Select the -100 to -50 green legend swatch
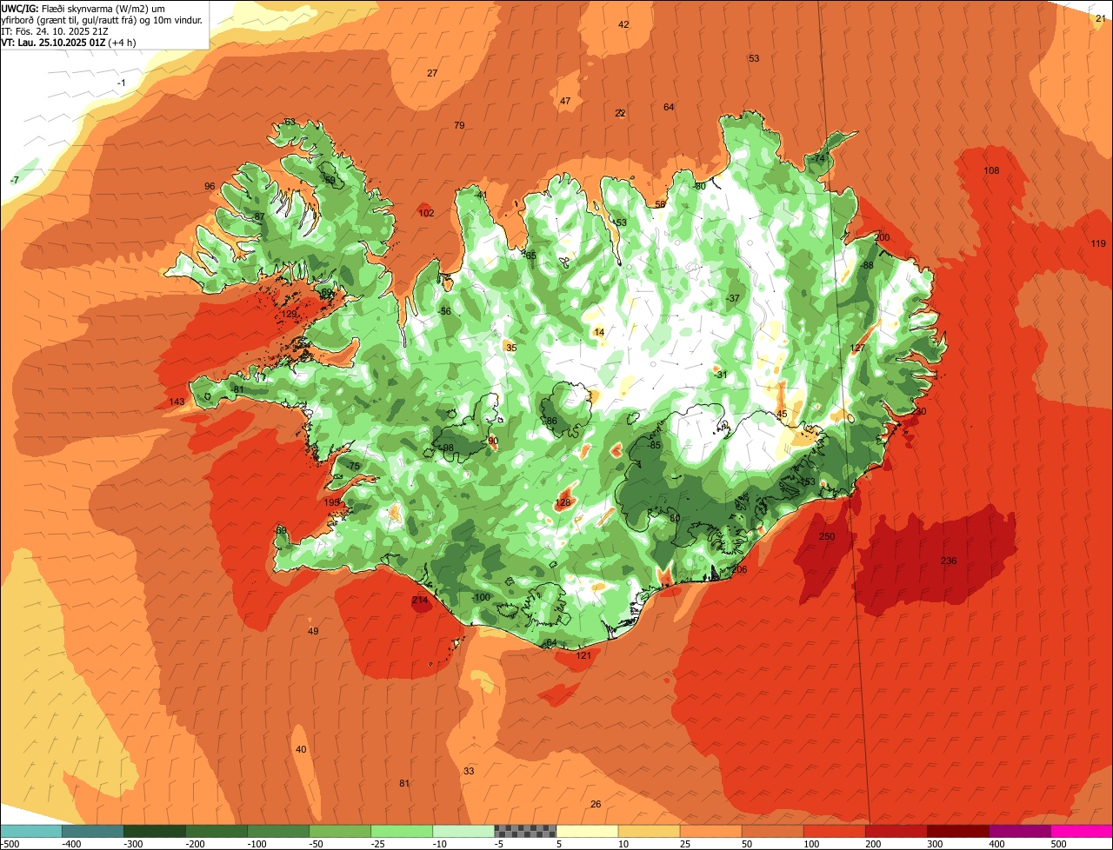 [277, 831]
